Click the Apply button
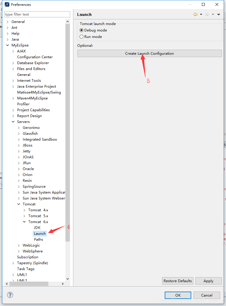The width and height of the screenshot is (226, 306). (x=208, y=281)
